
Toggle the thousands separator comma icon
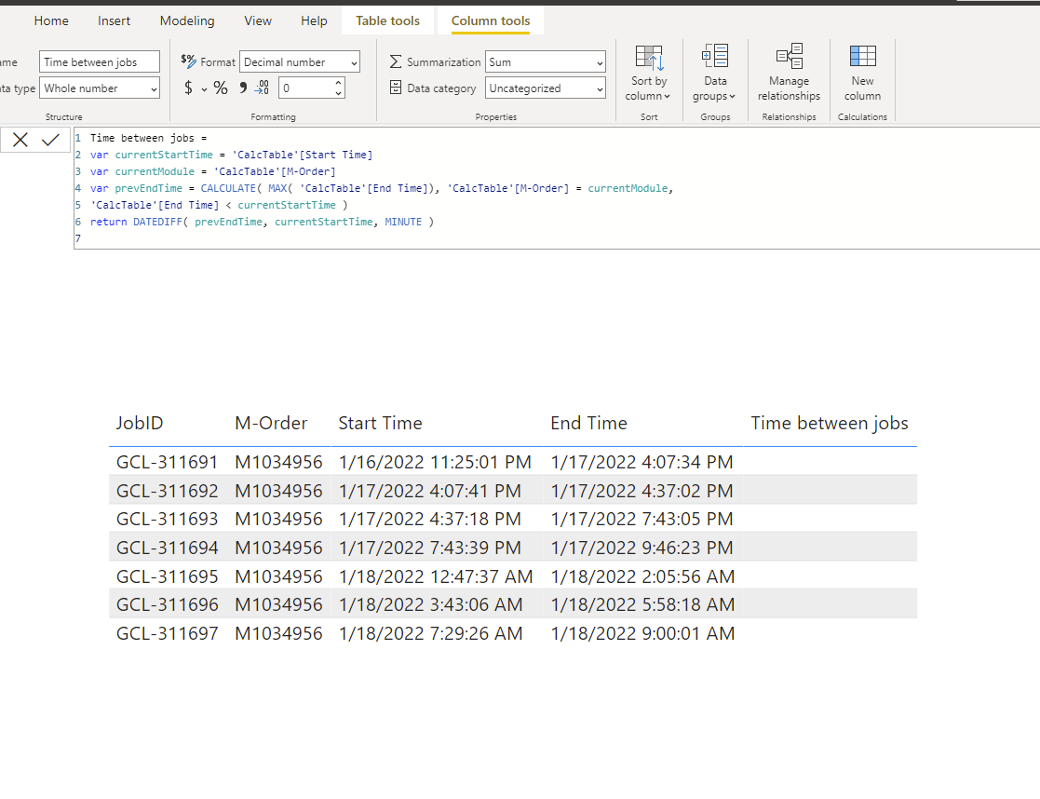point(243,88)
